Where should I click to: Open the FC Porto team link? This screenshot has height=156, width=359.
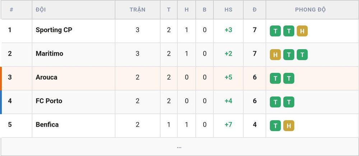pos(49,101)
